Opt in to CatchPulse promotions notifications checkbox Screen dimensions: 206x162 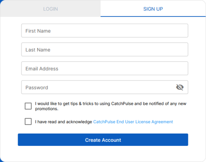tap(28, 106)
